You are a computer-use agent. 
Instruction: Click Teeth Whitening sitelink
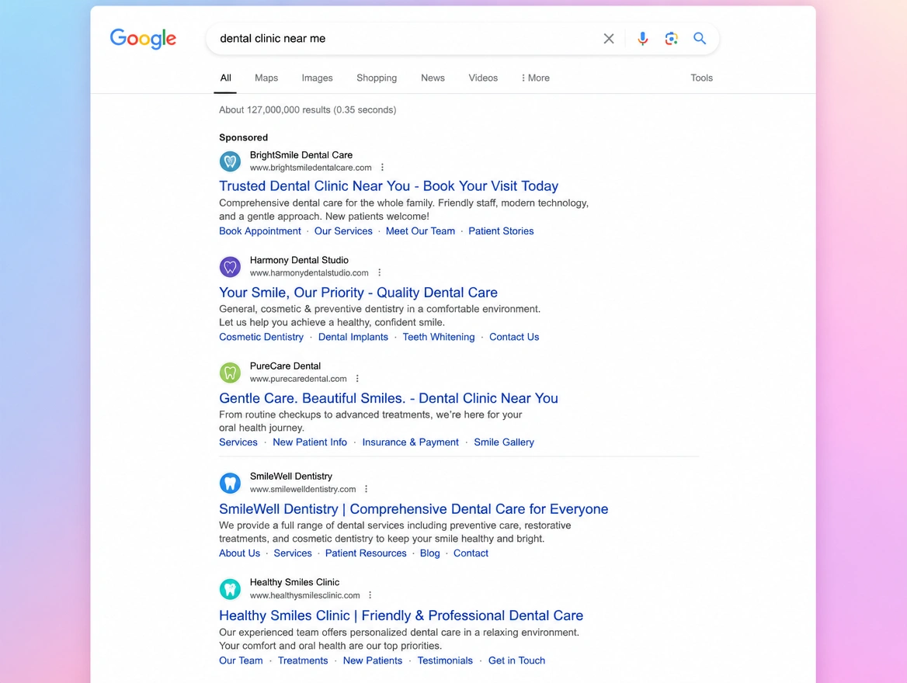pos(439,337)
